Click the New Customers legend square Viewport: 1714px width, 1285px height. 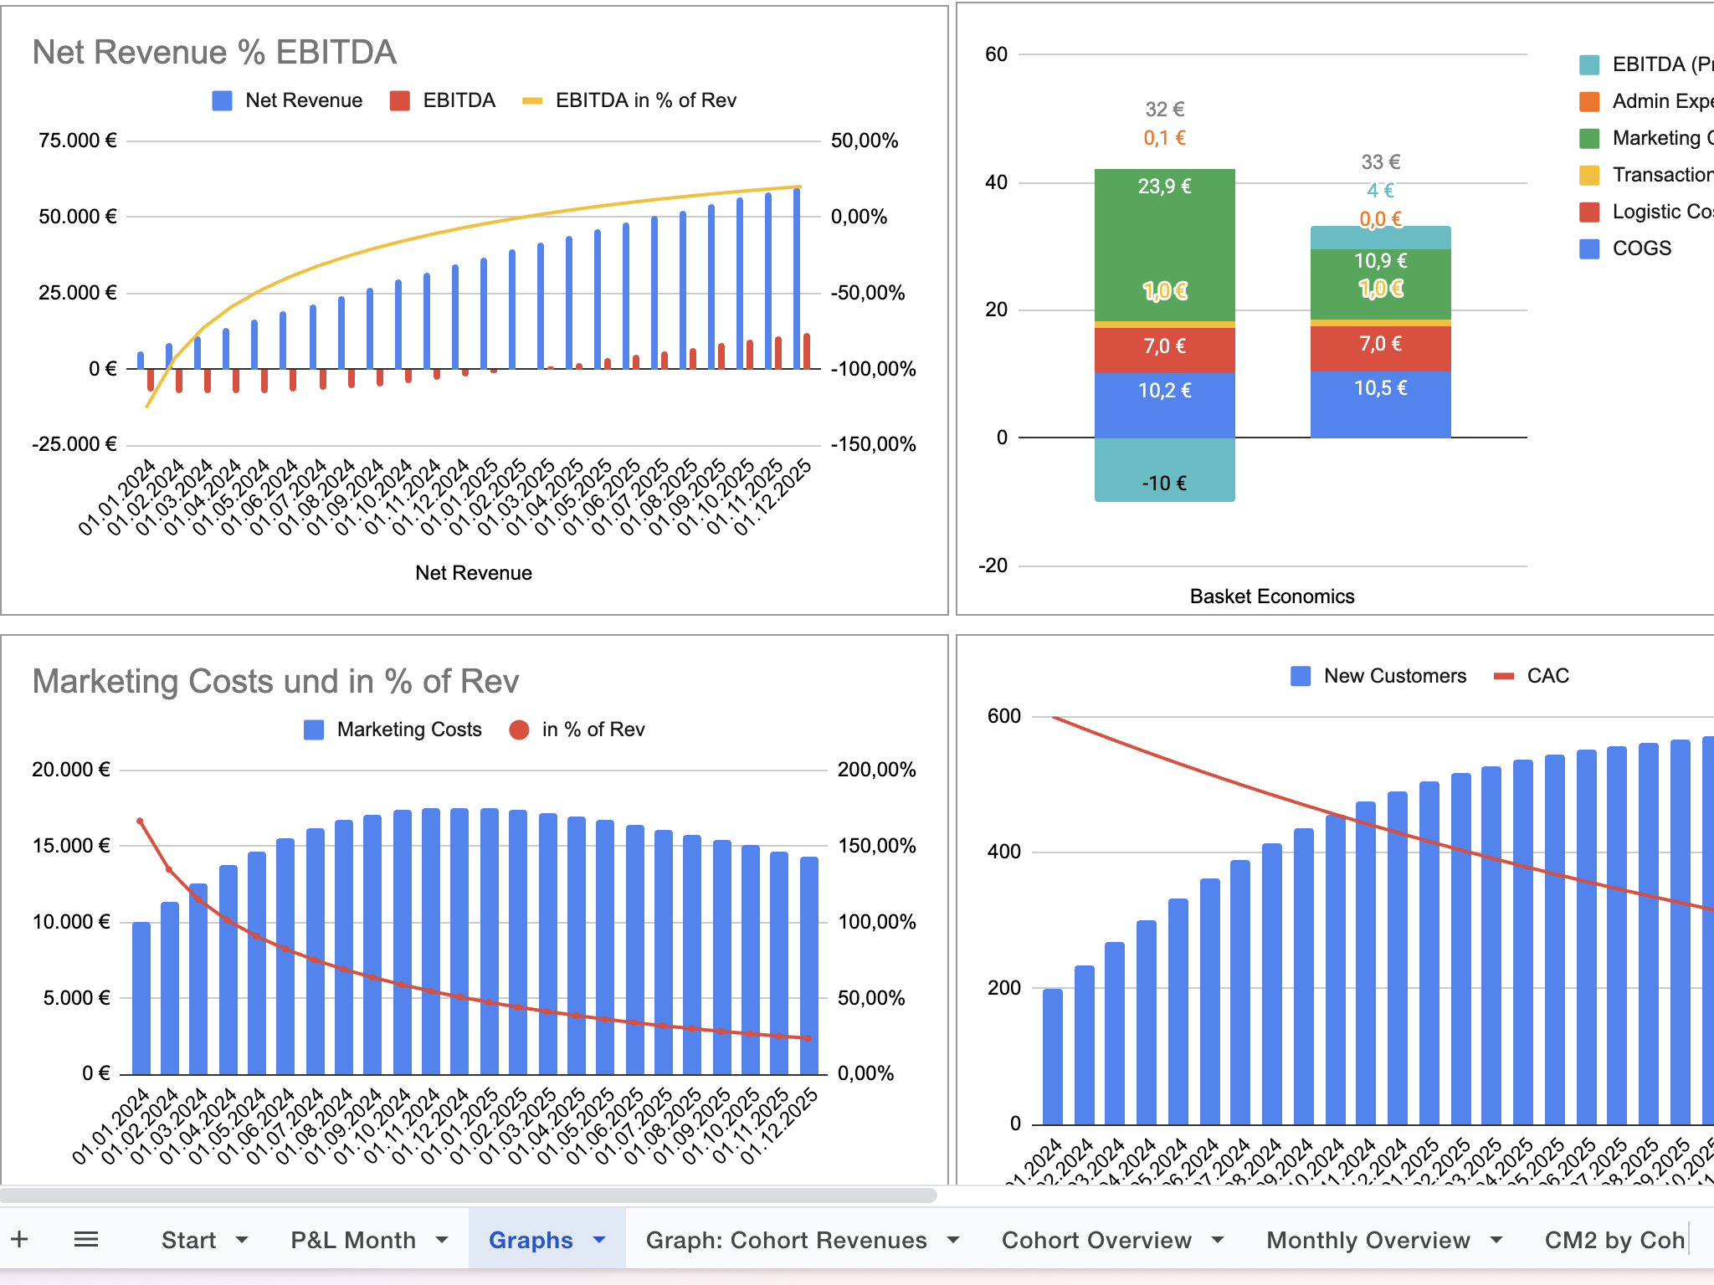1301,677
